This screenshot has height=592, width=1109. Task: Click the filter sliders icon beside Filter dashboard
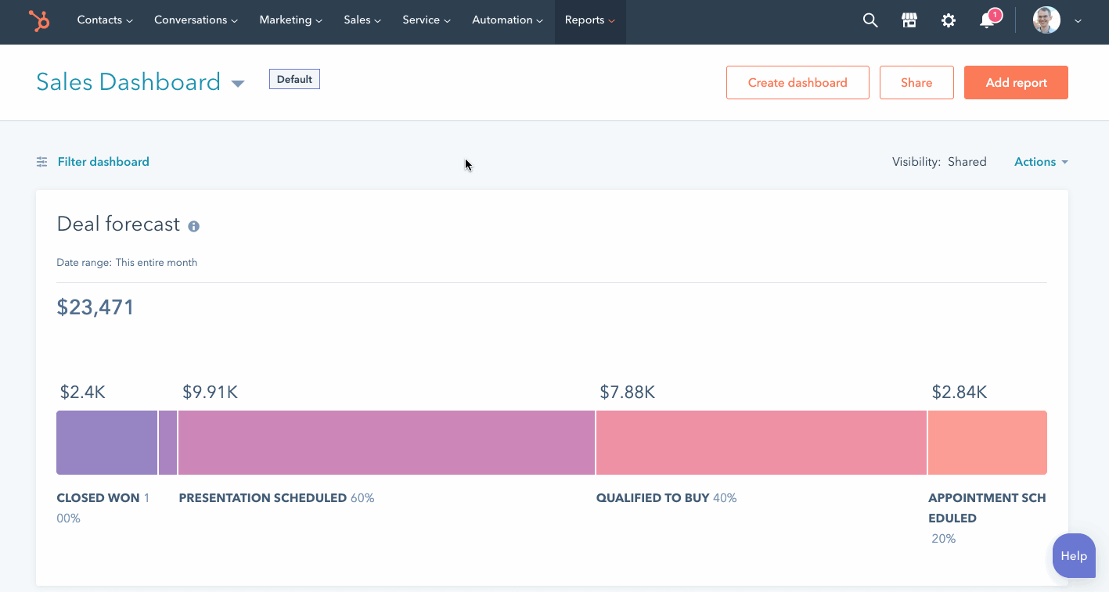coord(41,162)
